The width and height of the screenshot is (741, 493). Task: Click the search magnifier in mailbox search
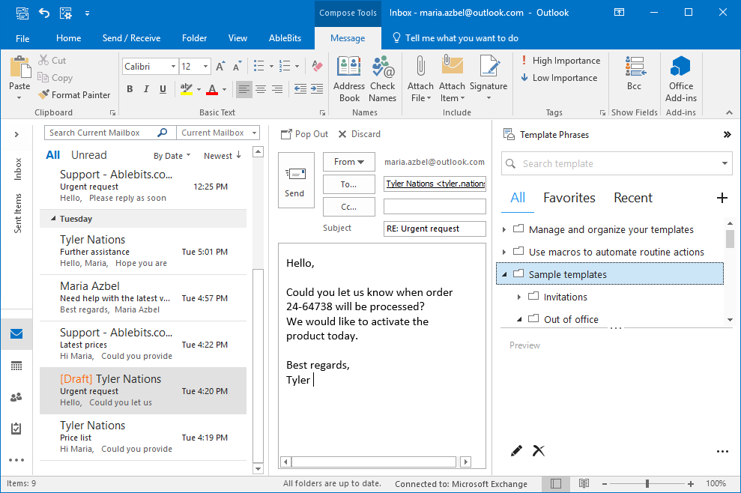(163, 133)
